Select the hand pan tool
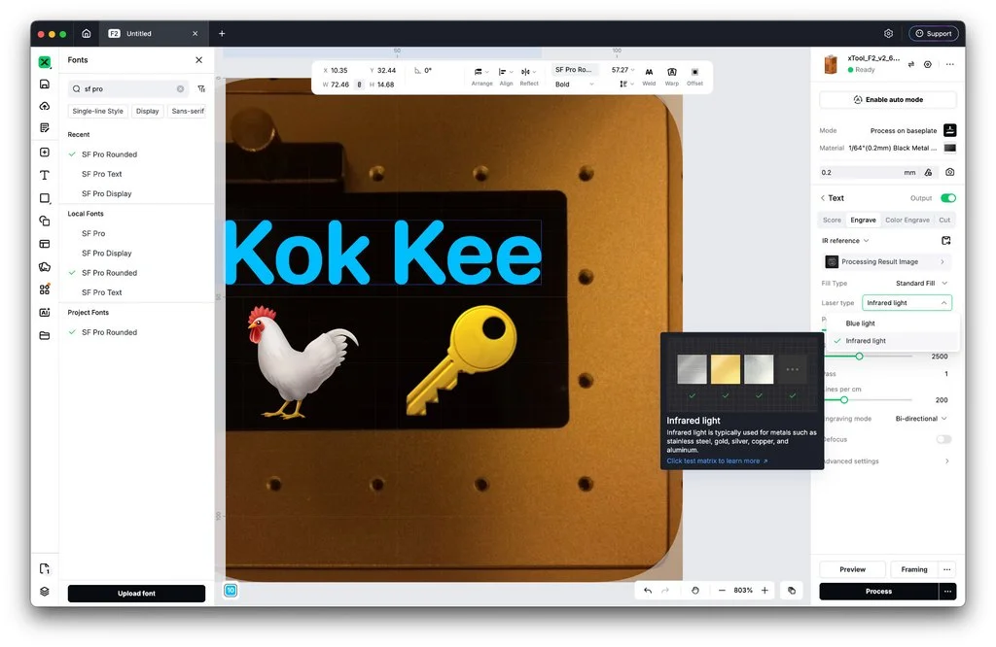This screenshot has width=996, height=647. pyautogui.click(x=694, y=591)
